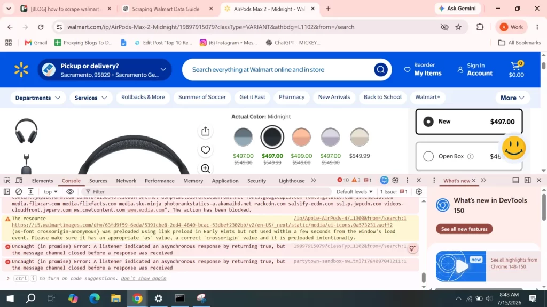The image size is (547, 307).
Task: Switch to the Sources tab
Action: tap(98, 181)
